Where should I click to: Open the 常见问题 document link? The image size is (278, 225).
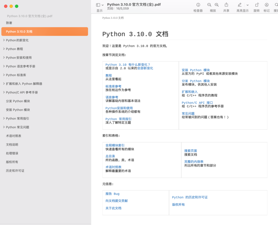click(x=188, y=113)
